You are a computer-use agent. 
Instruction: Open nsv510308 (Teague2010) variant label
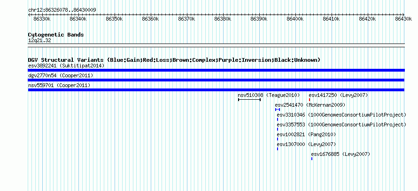coord(269,95)
